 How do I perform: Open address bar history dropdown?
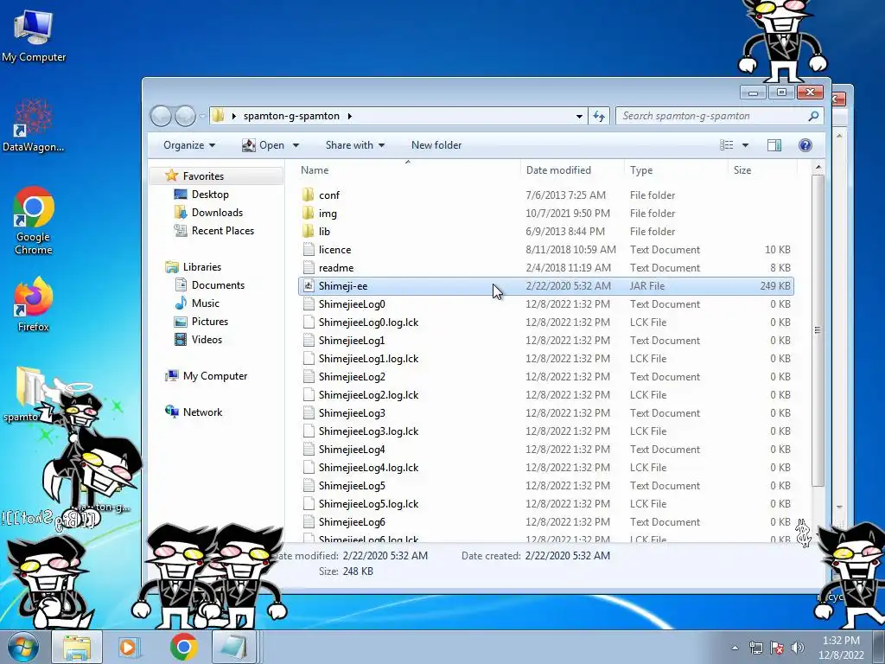(579, 117)
